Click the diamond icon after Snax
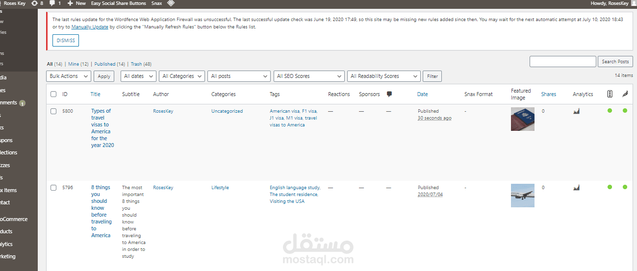The image size is (637, 271). pos(171,3)
